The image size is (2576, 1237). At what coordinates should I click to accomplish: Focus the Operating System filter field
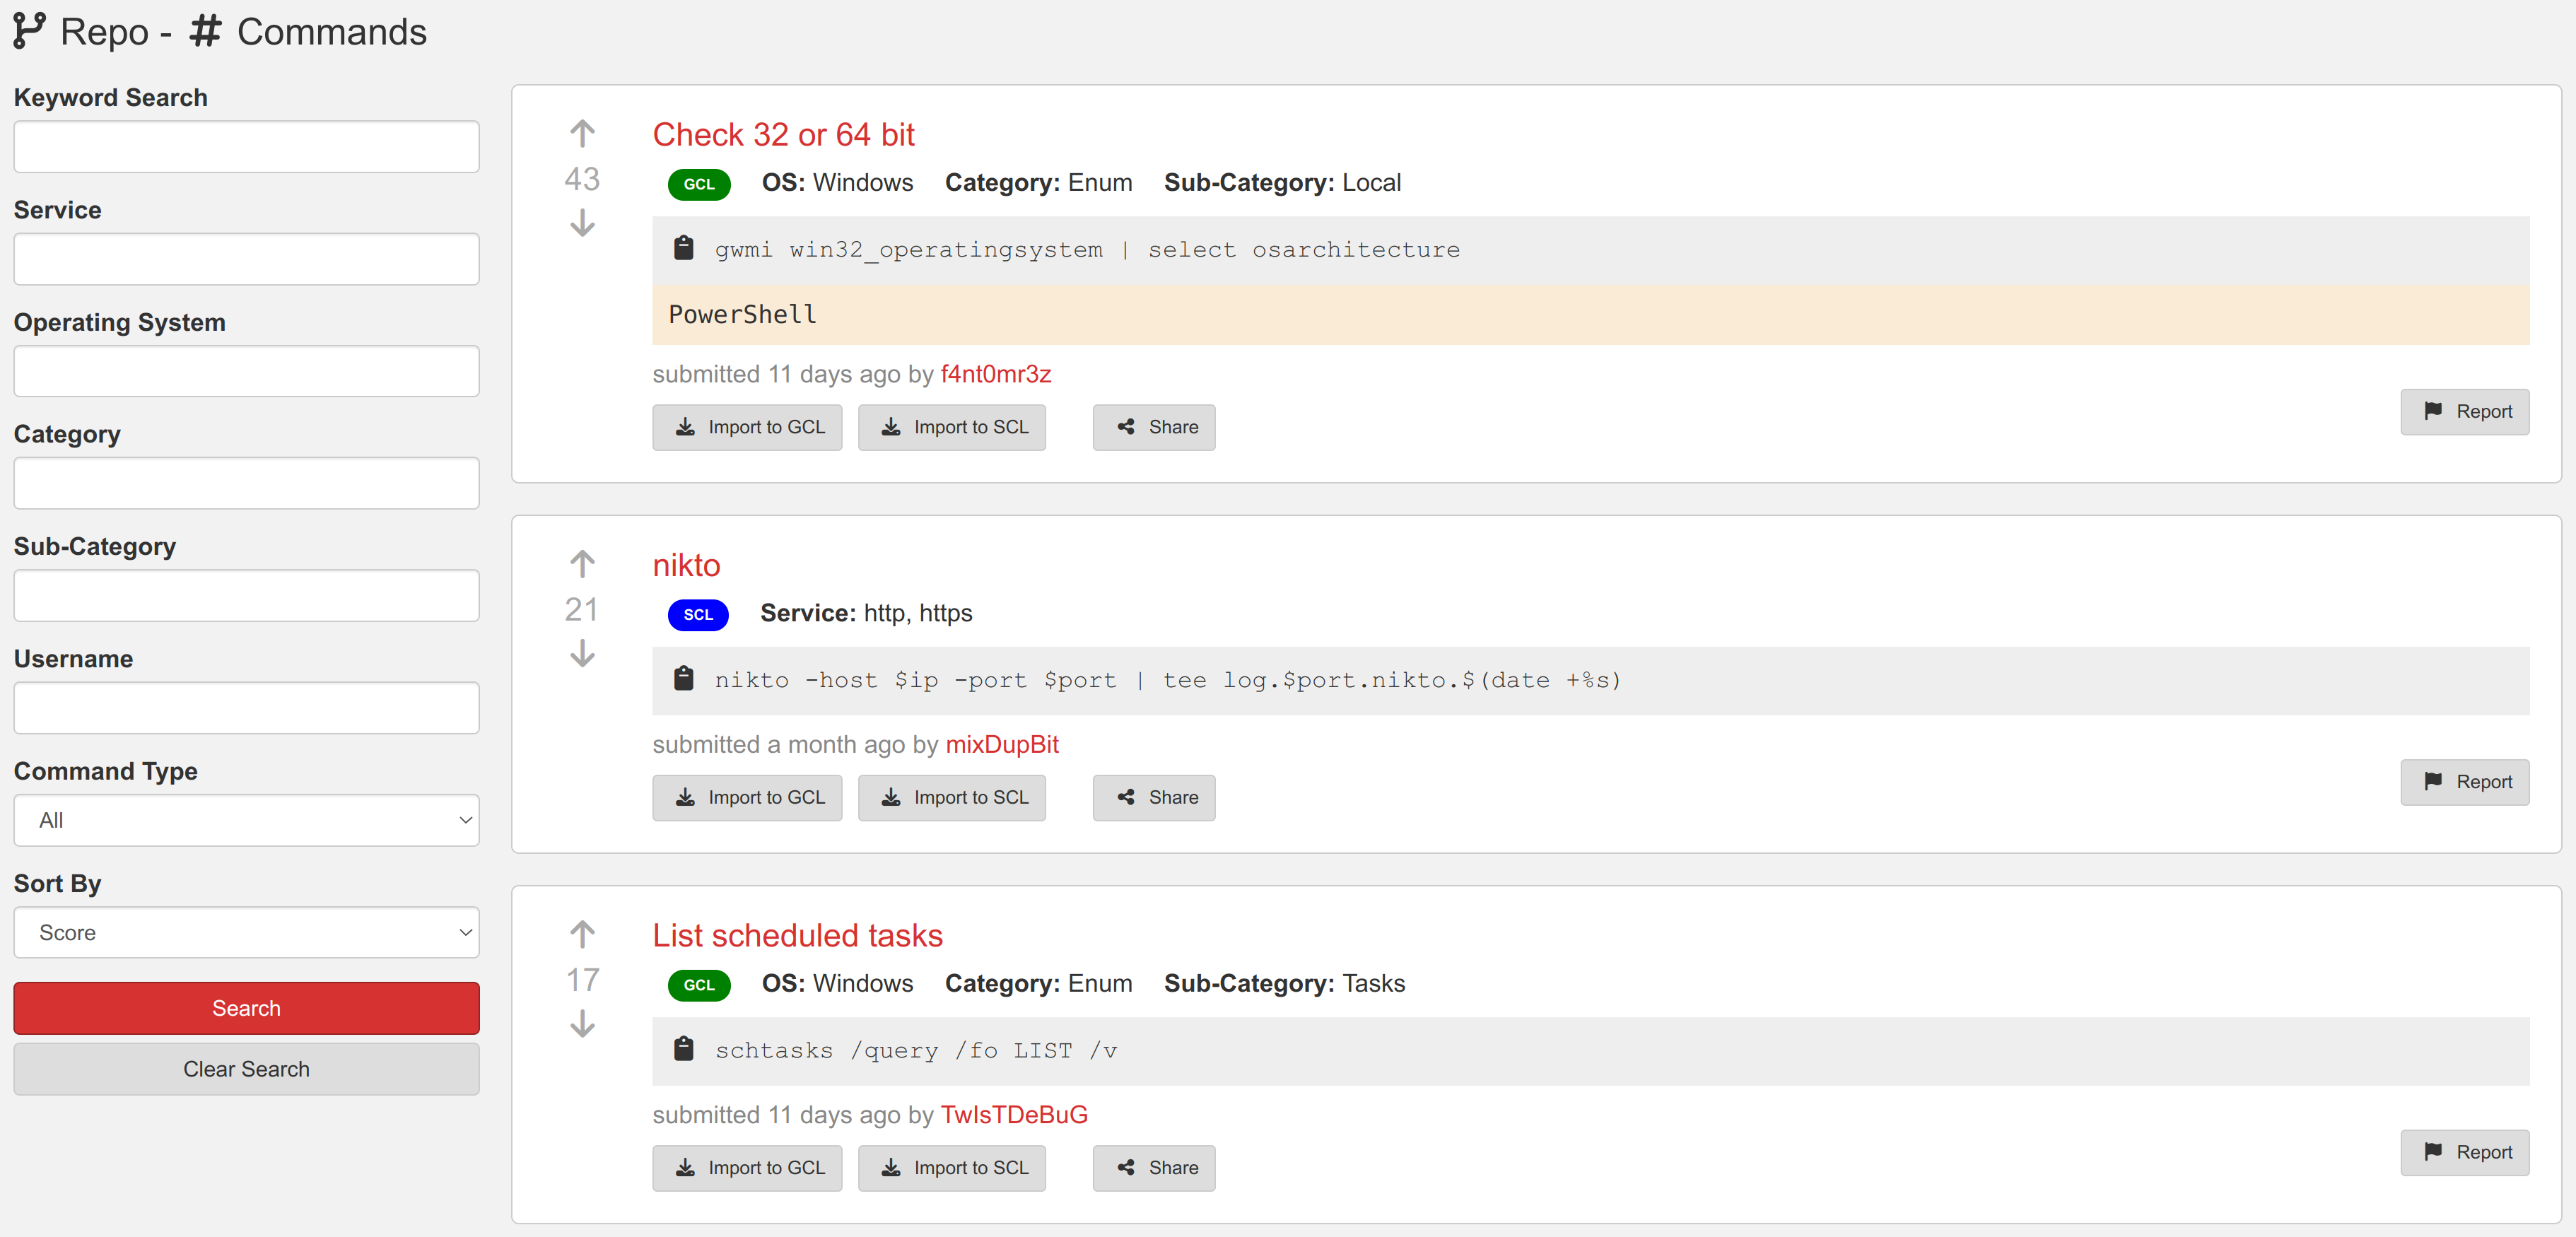pyautogui.click(x=246, y=371)
